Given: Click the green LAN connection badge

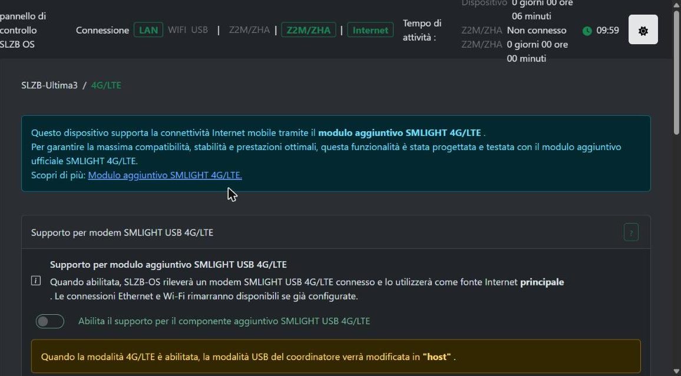Looking at the screenshot, I should 148,30.
